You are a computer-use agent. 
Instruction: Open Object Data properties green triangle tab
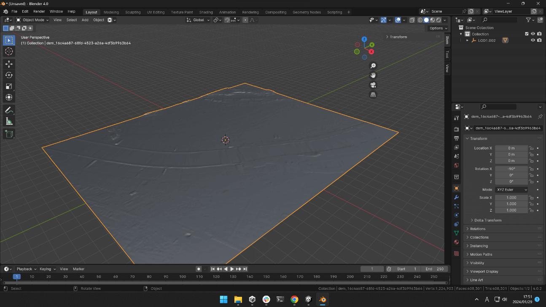(456, 233)
